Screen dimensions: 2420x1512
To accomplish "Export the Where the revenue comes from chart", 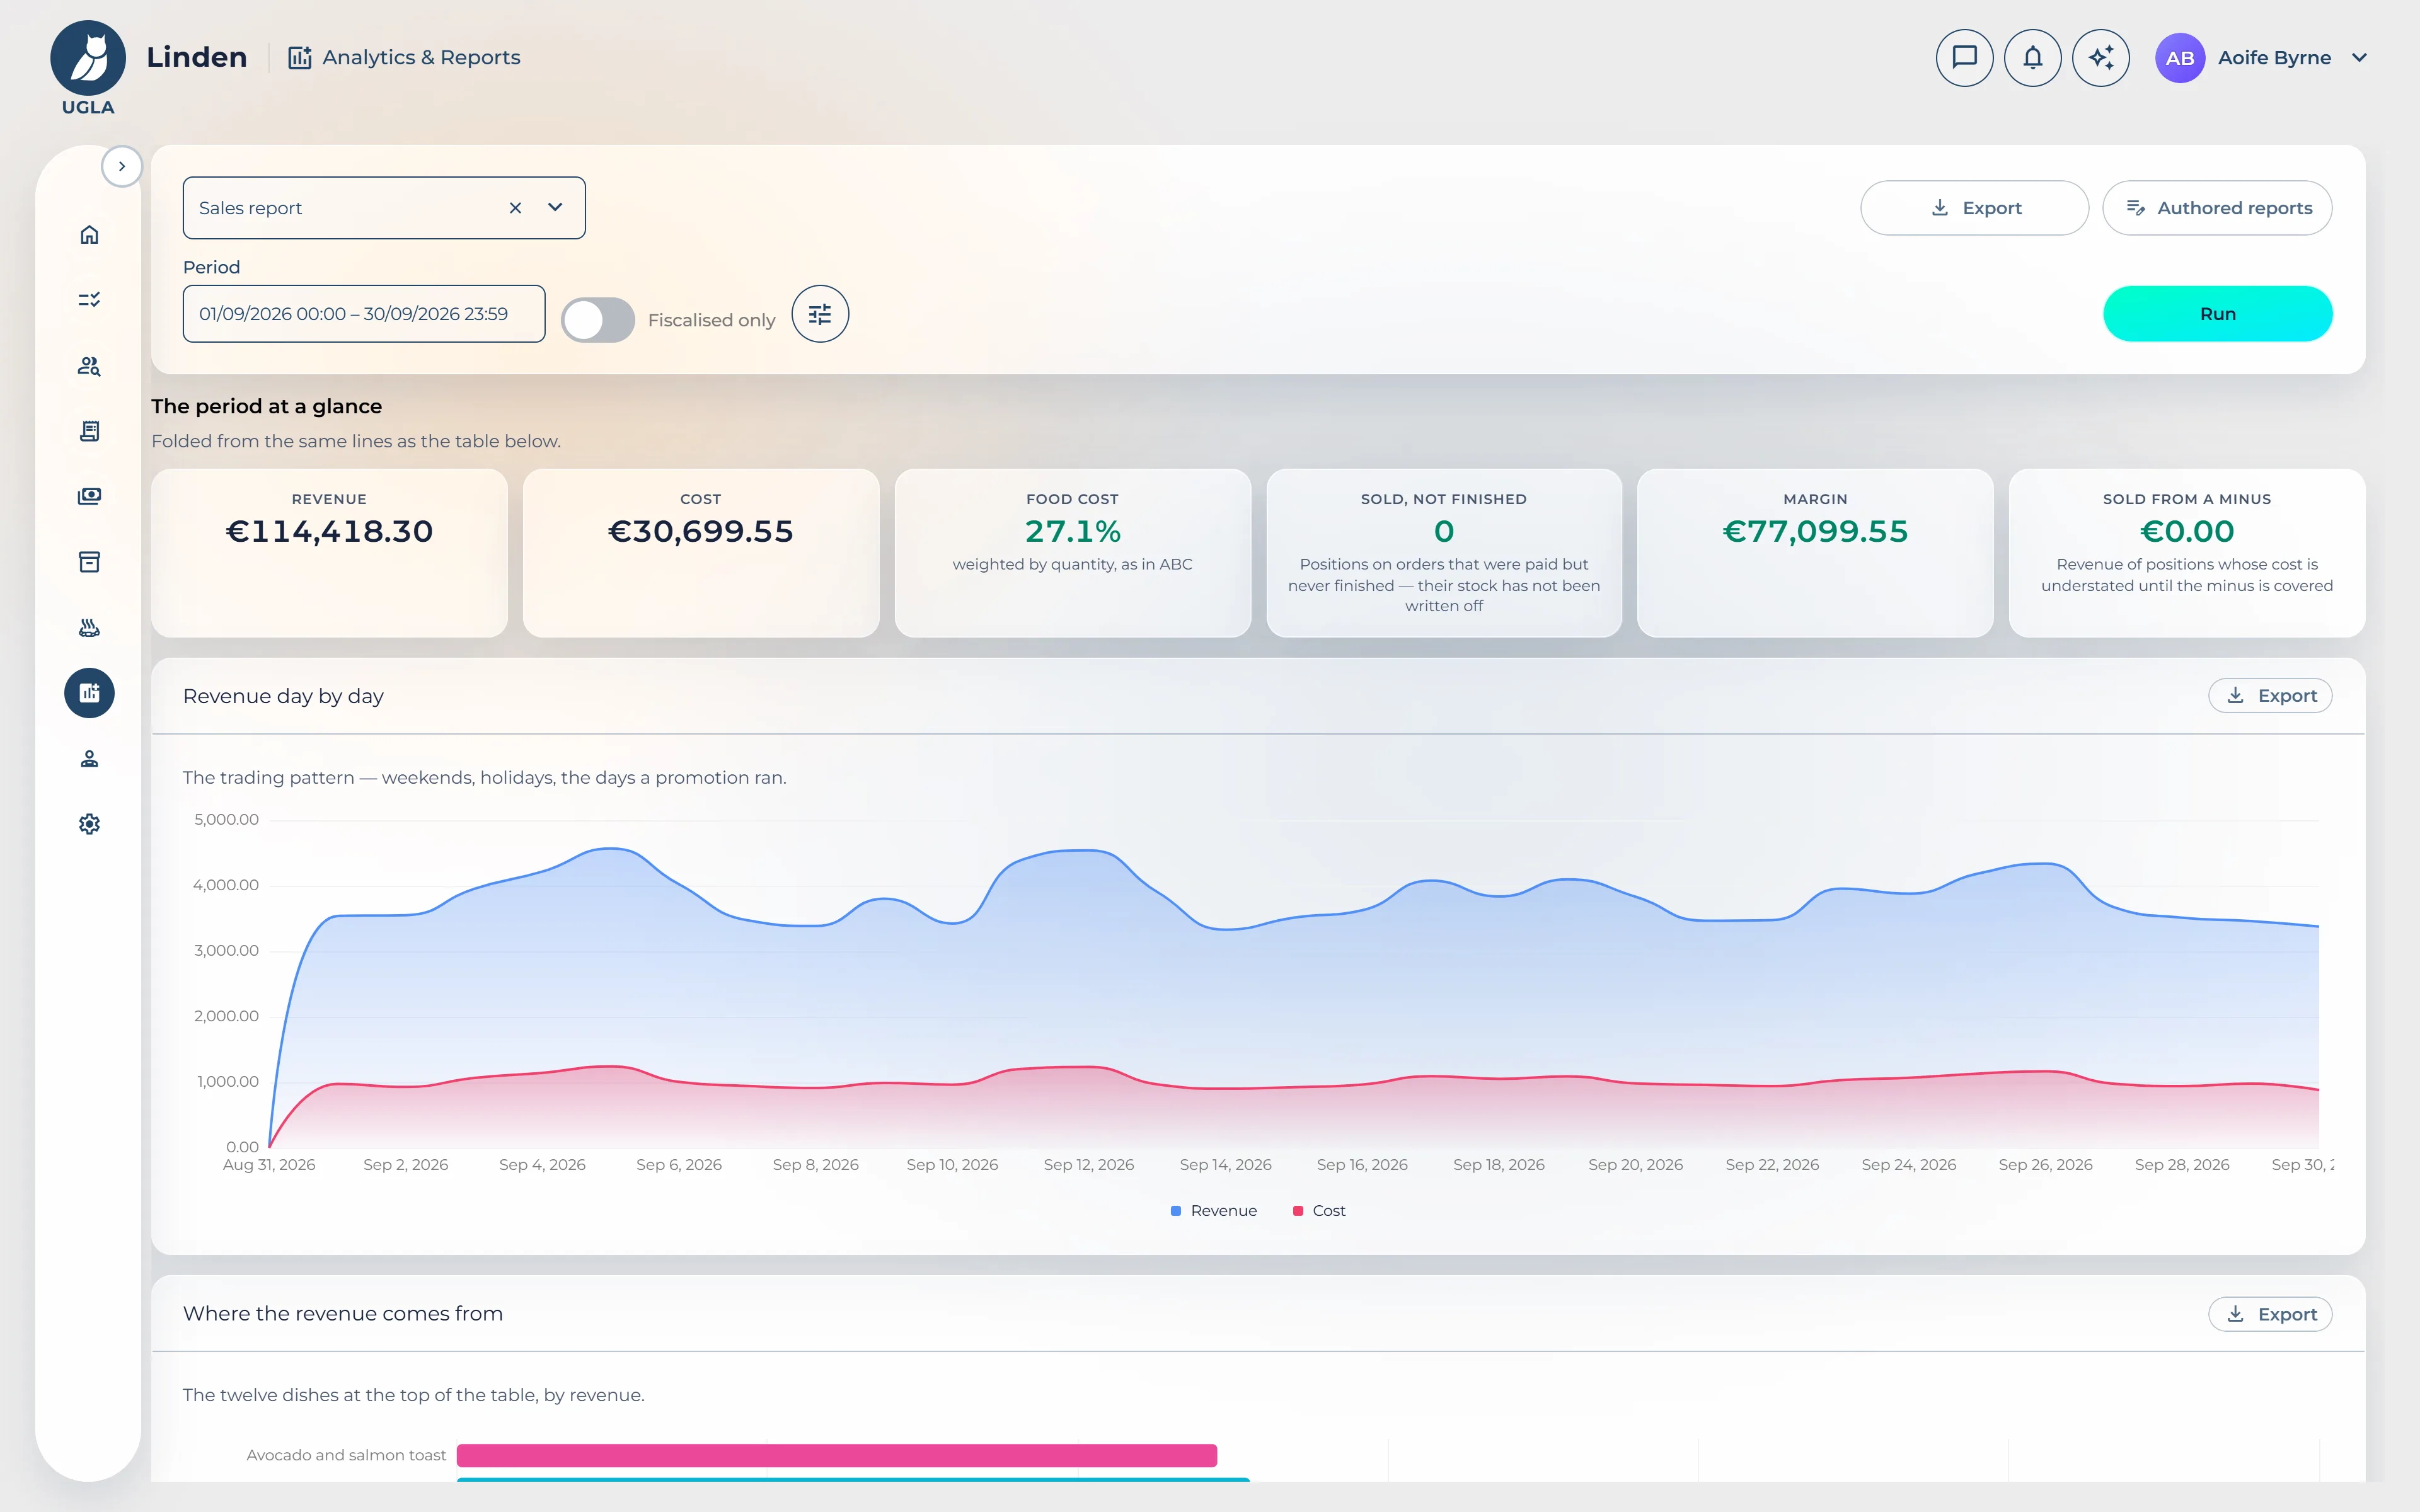I will point(2270,1314).
